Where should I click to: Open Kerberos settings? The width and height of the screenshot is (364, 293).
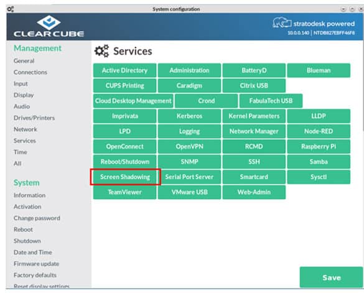point(189,116)
